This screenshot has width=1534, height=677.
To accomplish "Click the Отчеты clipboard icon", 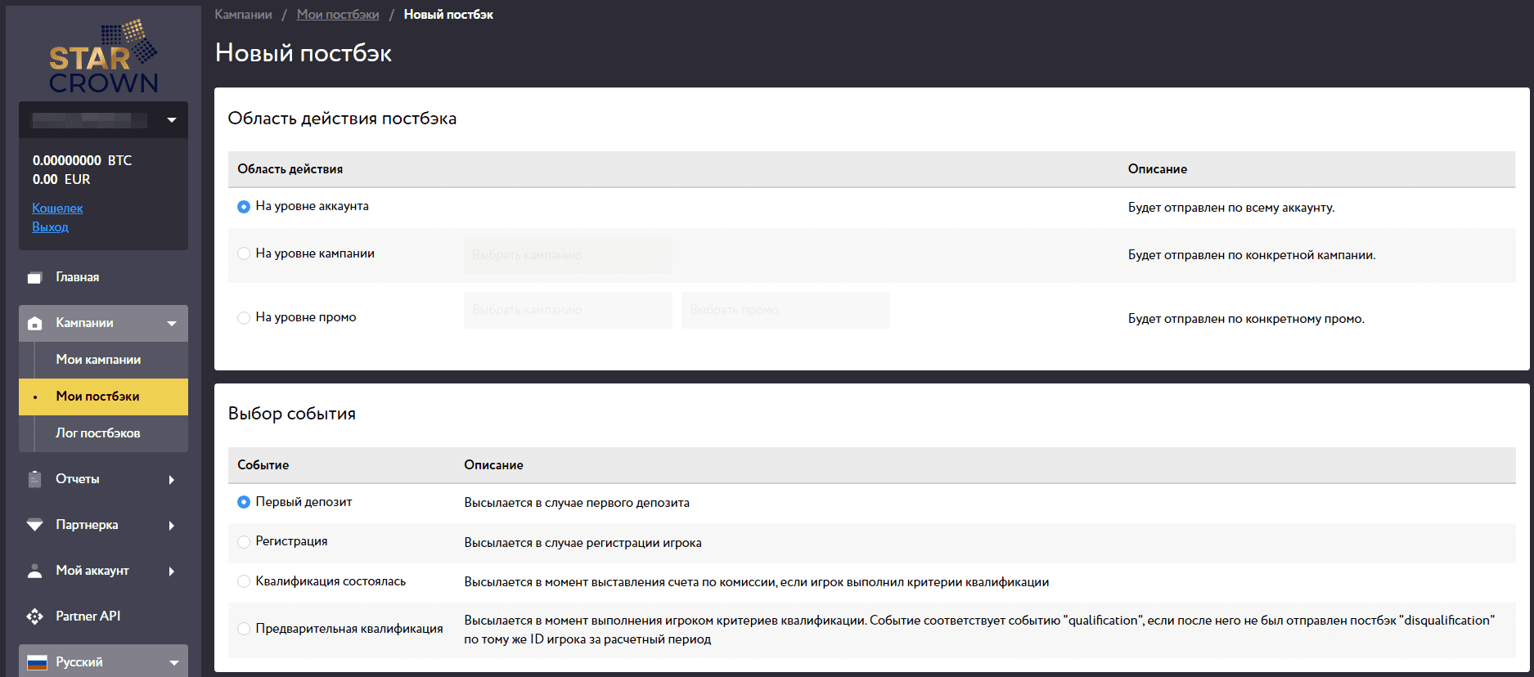I will coord(34,479).
